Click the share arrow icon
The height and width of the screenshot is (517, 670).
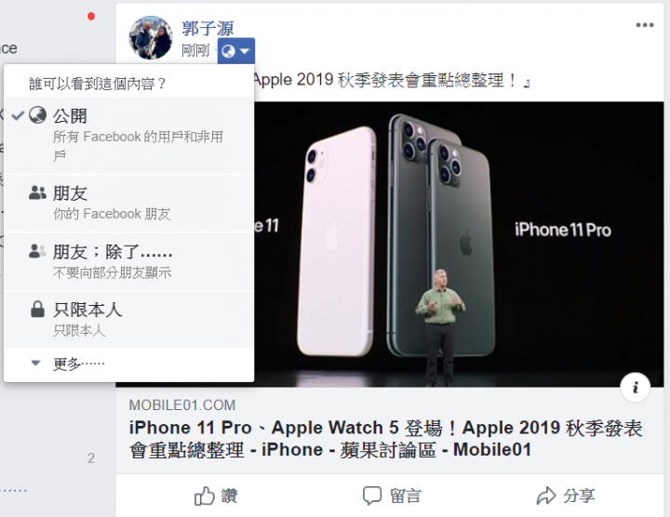(x=546, y=496)
